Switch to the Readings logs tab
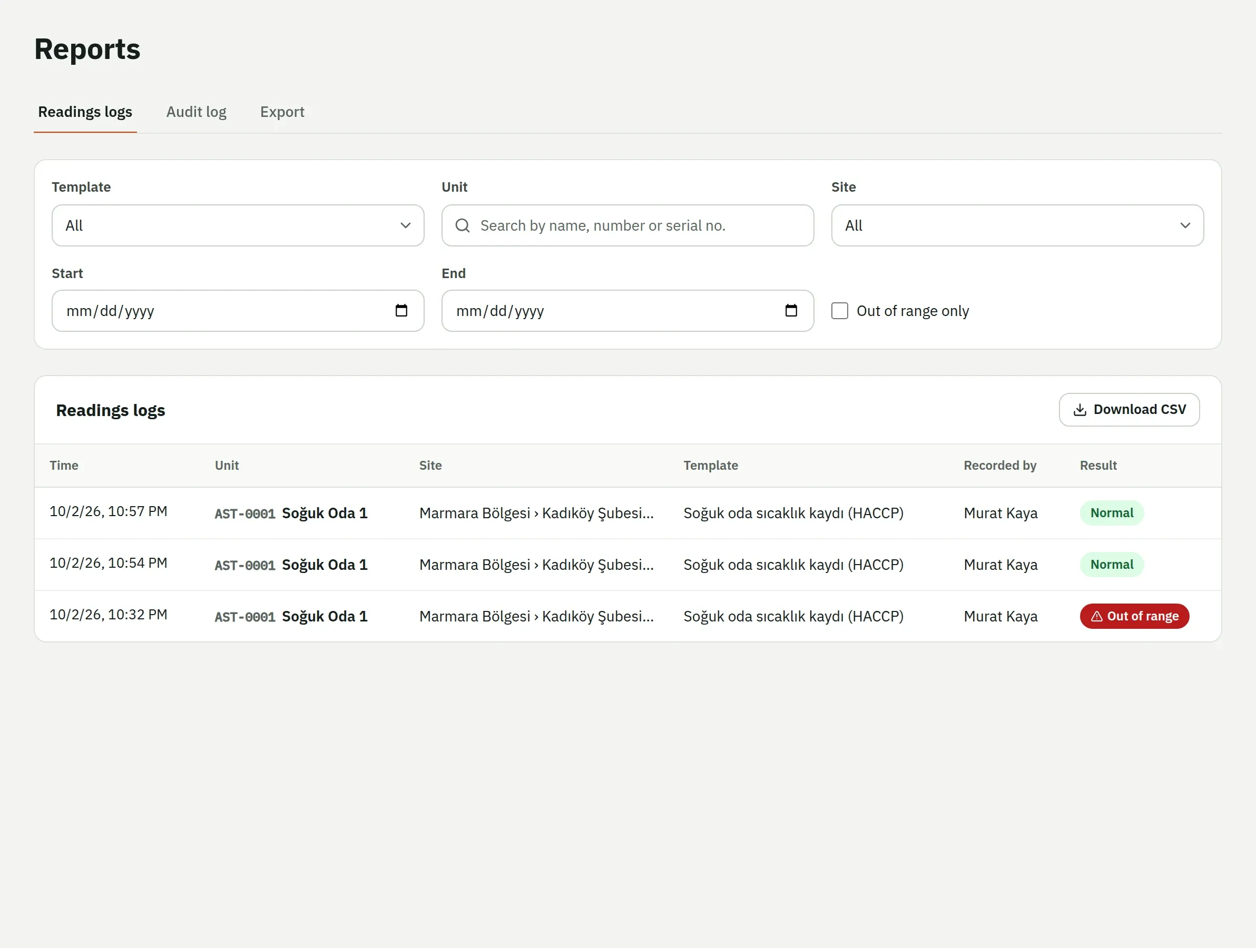This screenshot has height=948, width=1256. click(85, 112)
